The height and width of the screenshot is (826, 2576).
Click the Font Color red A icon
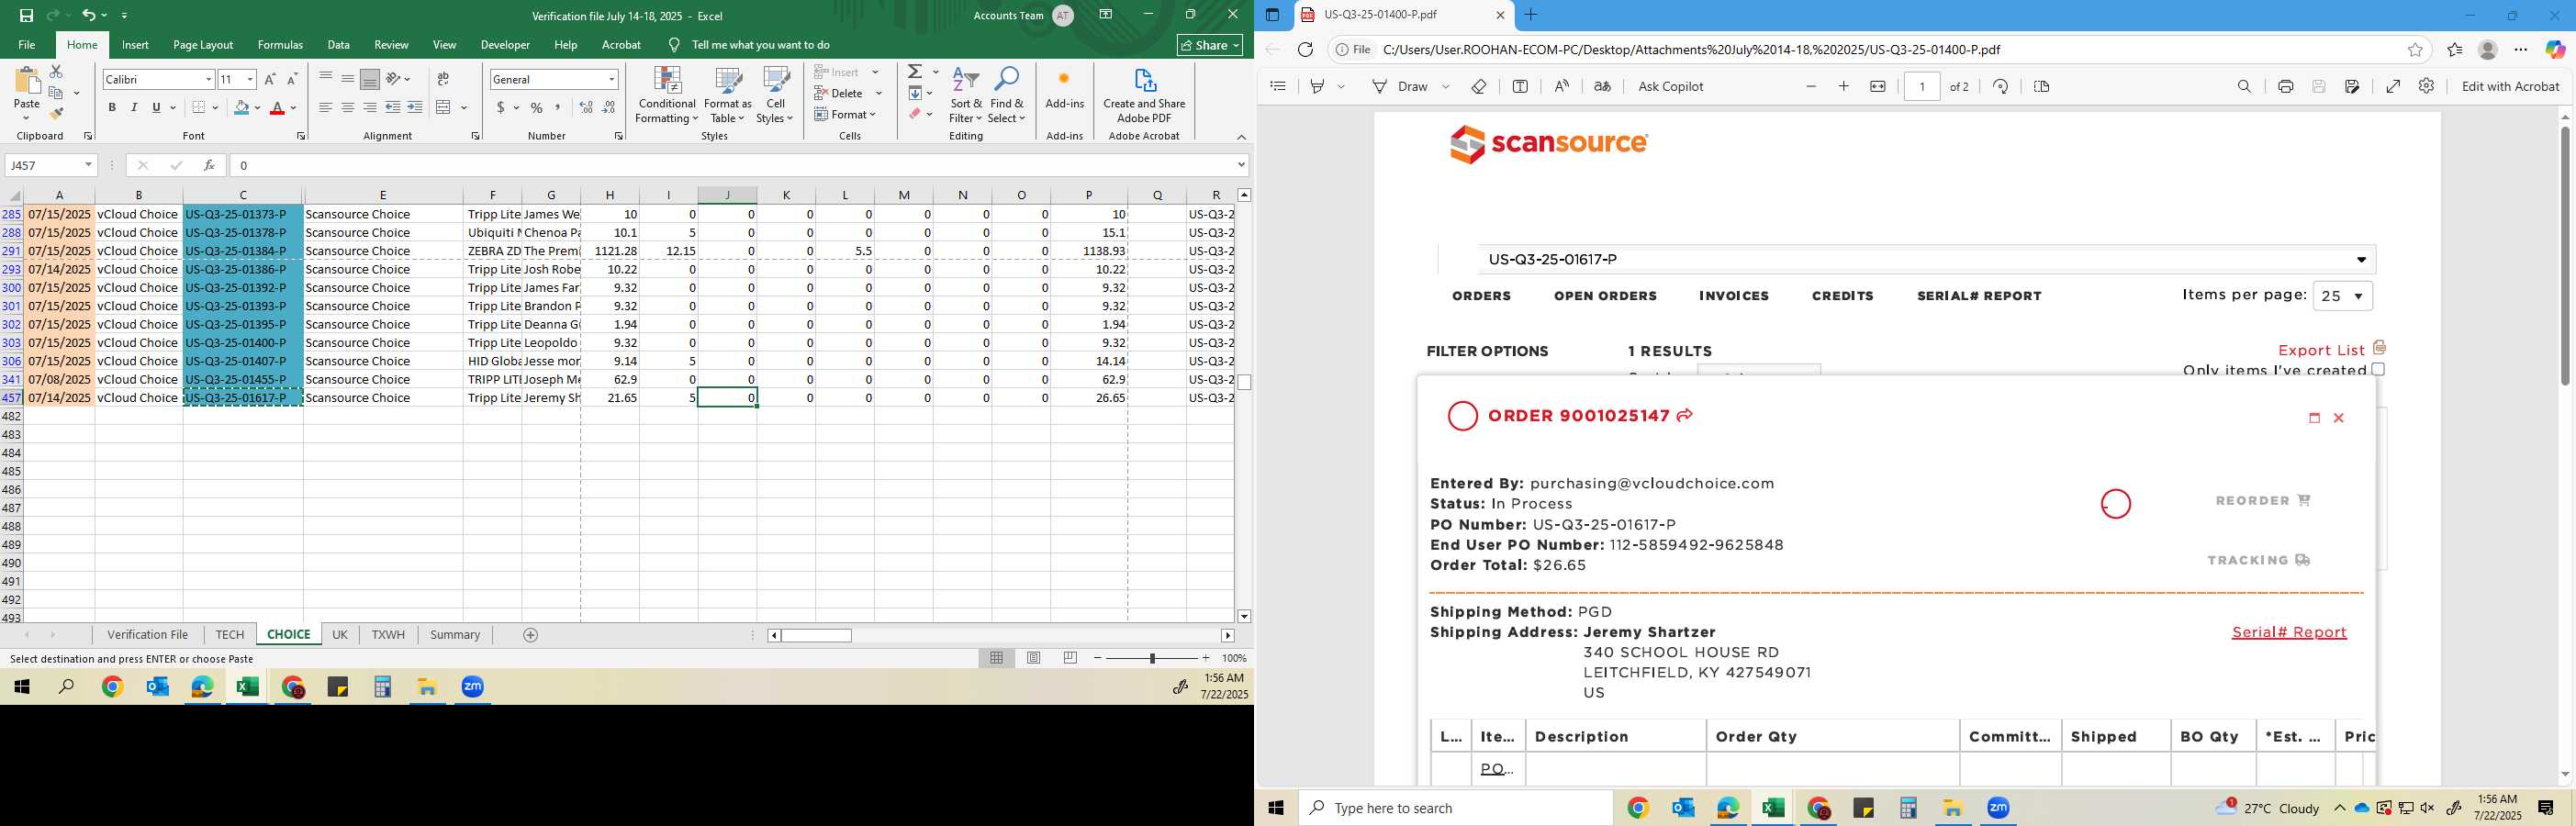pyautogui.click(x=277, y=108)
